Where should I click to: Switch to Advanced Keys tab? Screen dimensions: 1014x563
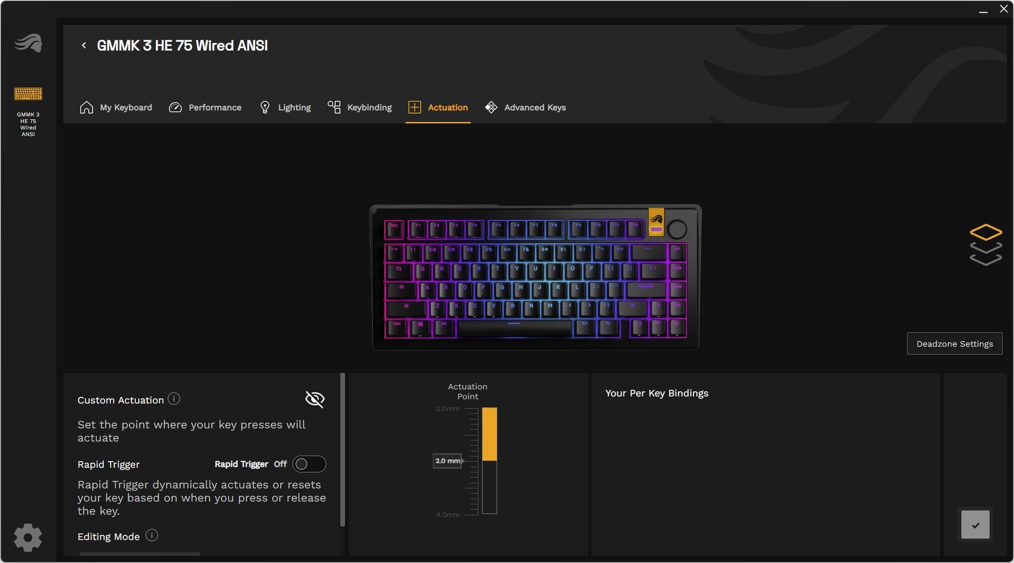525,107
